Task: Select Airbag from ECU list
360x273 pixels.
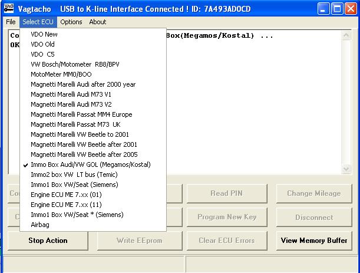Action: tap(93, 225)
